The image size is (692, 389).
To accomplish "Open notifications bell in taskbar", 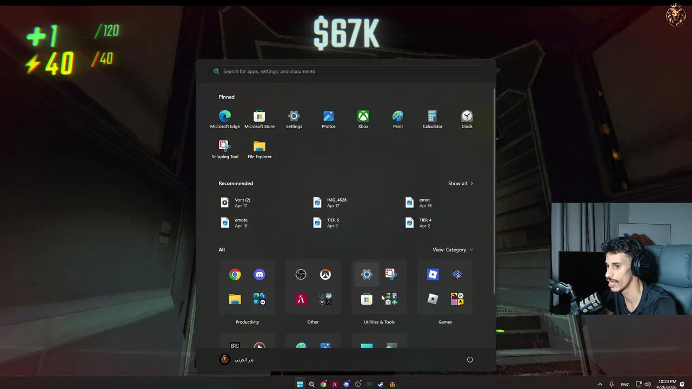I will 682,385.
